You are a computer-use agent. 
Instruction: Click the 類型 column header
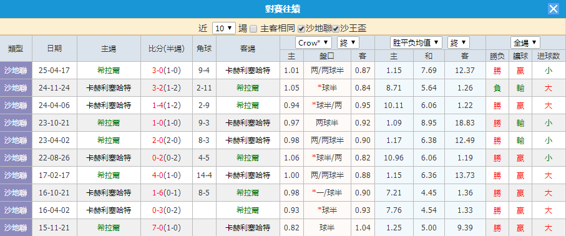tap(16, 49)
